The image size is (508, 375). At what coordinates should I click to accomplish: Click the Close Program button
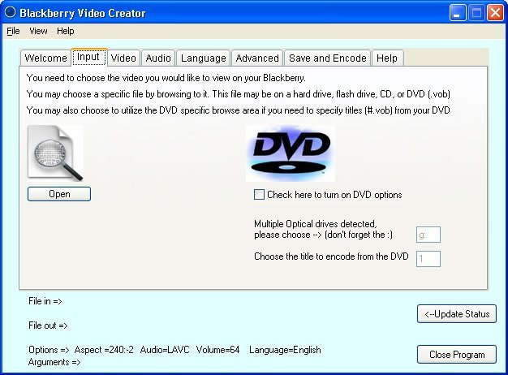pyautogui.click(x=457, y=354)
